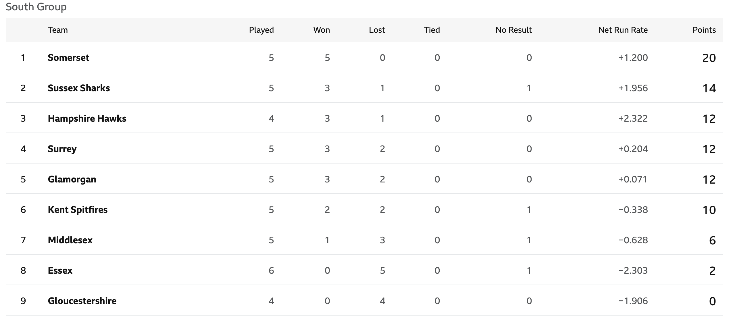Open the Essex team entry
The image size is (731, 319).
click(60, 271)
